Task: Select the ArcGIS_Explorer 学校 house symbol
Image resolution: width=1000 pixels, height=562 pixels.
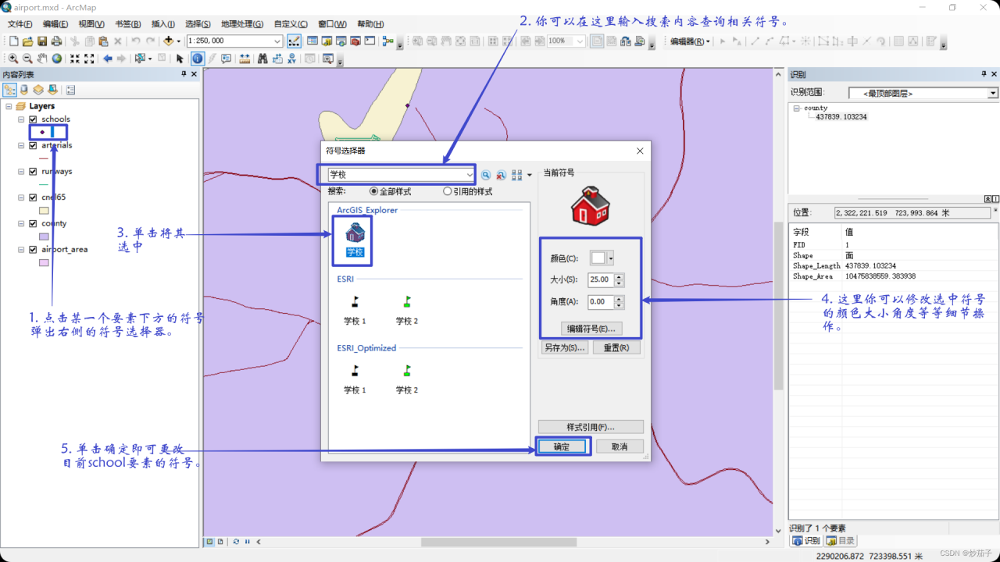Action: point(355,233)
